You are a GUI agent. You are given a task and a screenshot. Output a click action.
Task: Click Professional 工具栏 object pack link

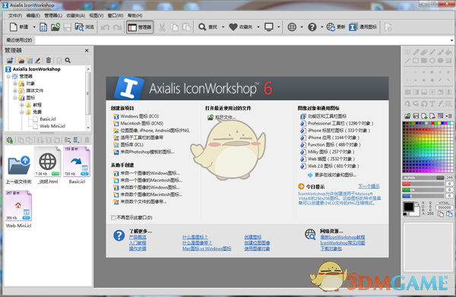pyautogui.click(x=340, y=124)
